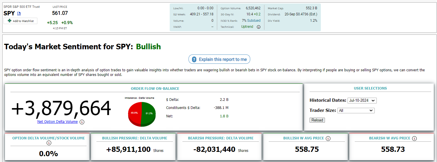Click info icon under Option Delta Volume/Stock Volume

coord(49,143)
